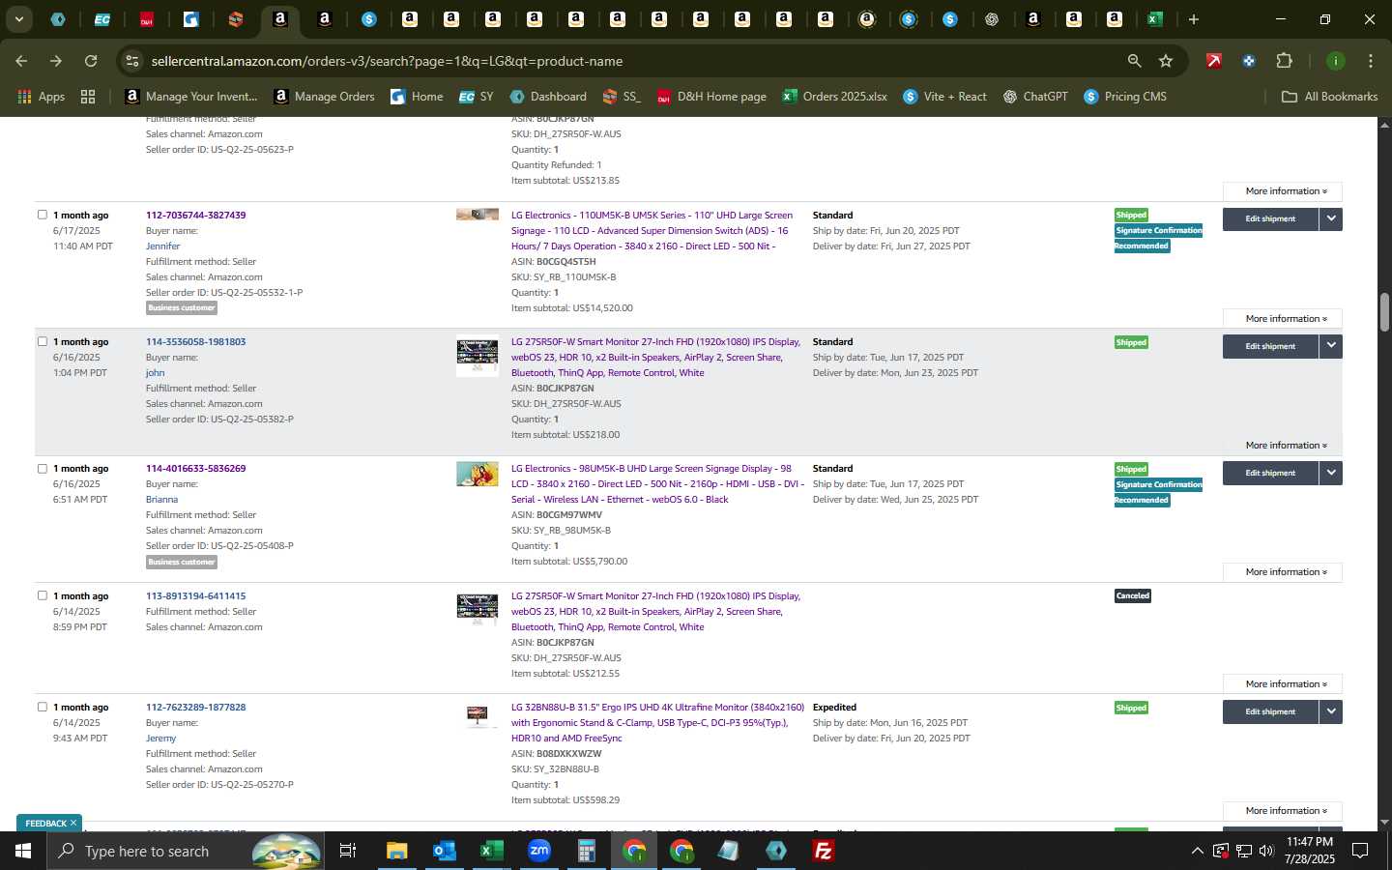Open Outlook from the taskbar
1392x870 pixels.
point(445,851)
